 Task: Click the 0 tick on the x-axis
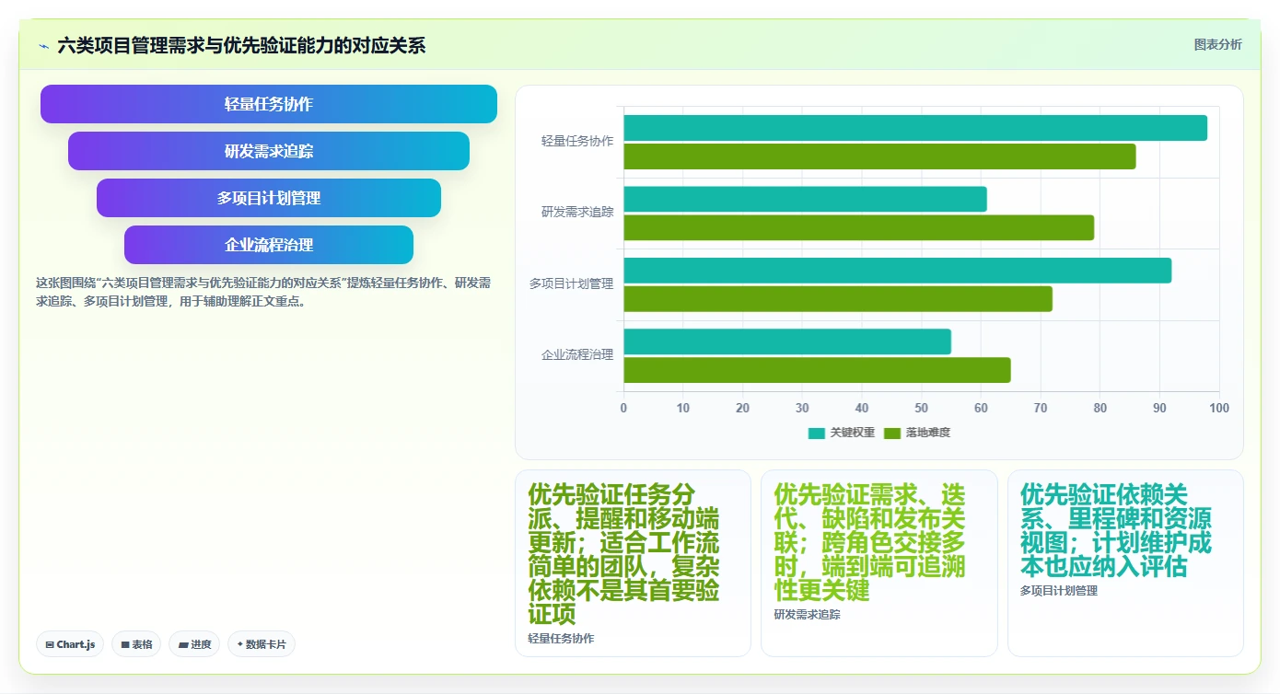click(x=623, y=408)
